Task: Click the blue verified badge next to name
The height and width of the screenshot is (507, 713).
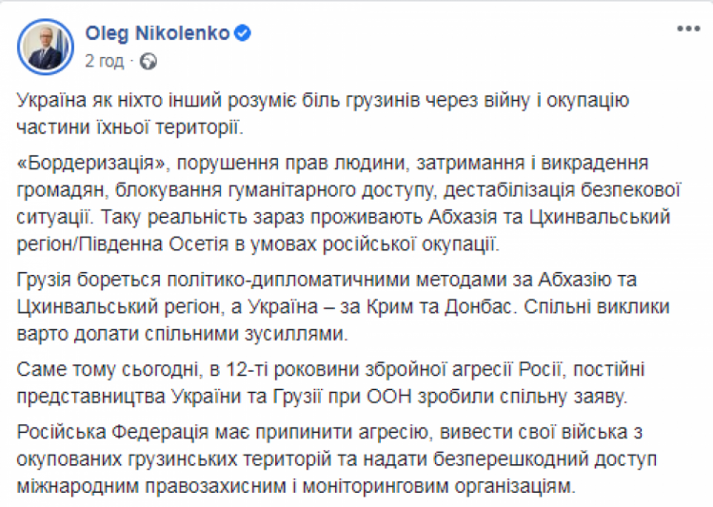Action: point(243,33)
